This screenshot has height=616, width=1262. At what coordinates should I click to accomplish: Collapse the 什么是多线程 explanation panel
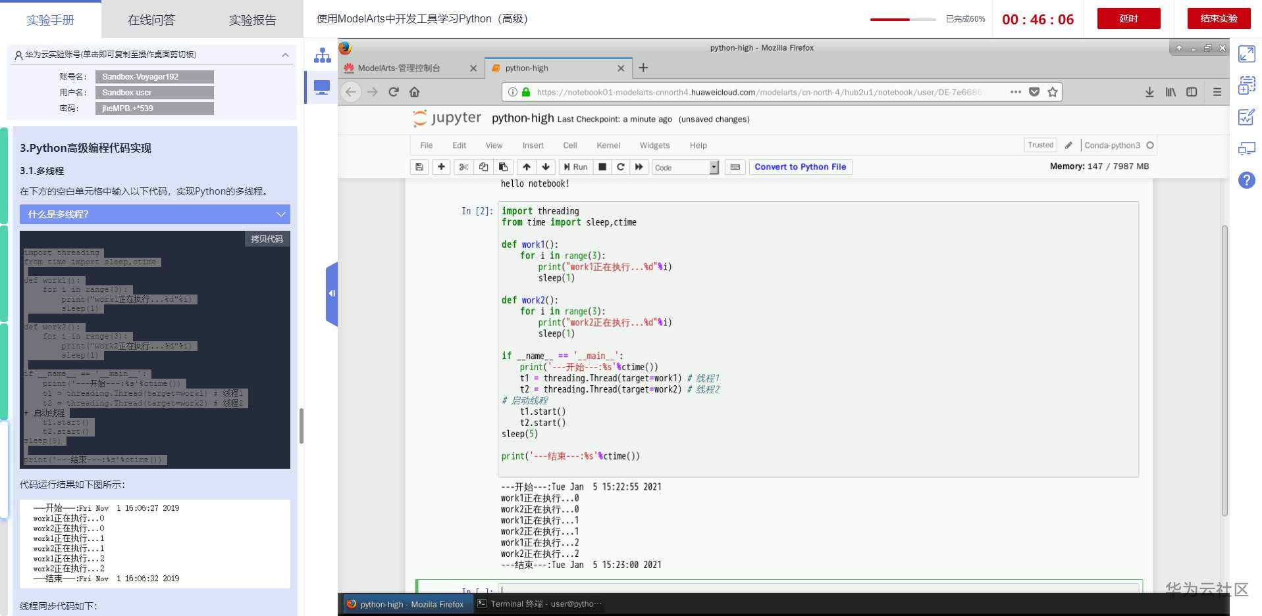pos(282,214)
